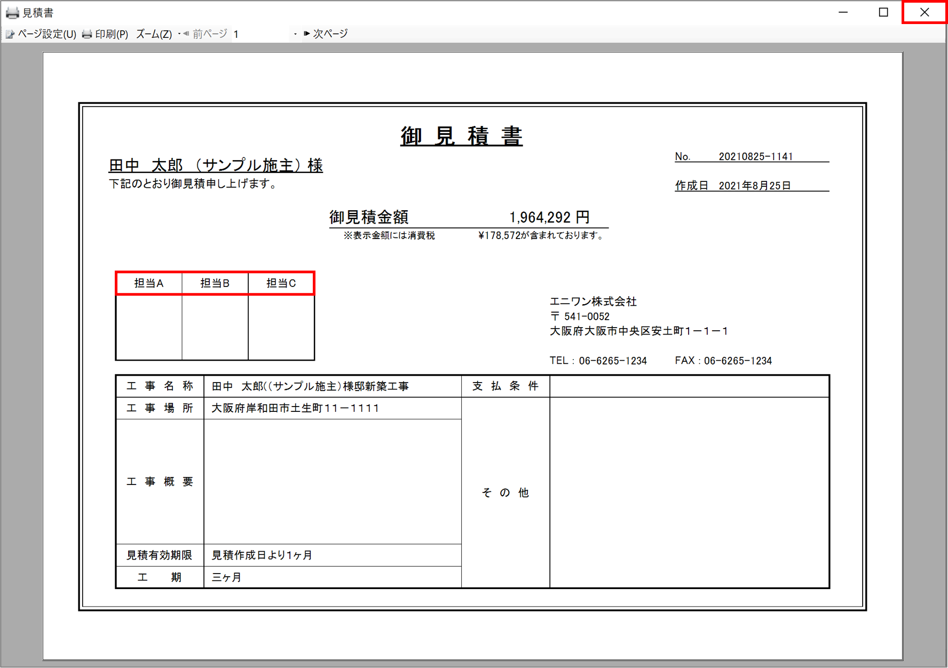Viewport: 948px width, 668px height.
Task: Click the 担当A stamp box header
Action: pos(149,283)
